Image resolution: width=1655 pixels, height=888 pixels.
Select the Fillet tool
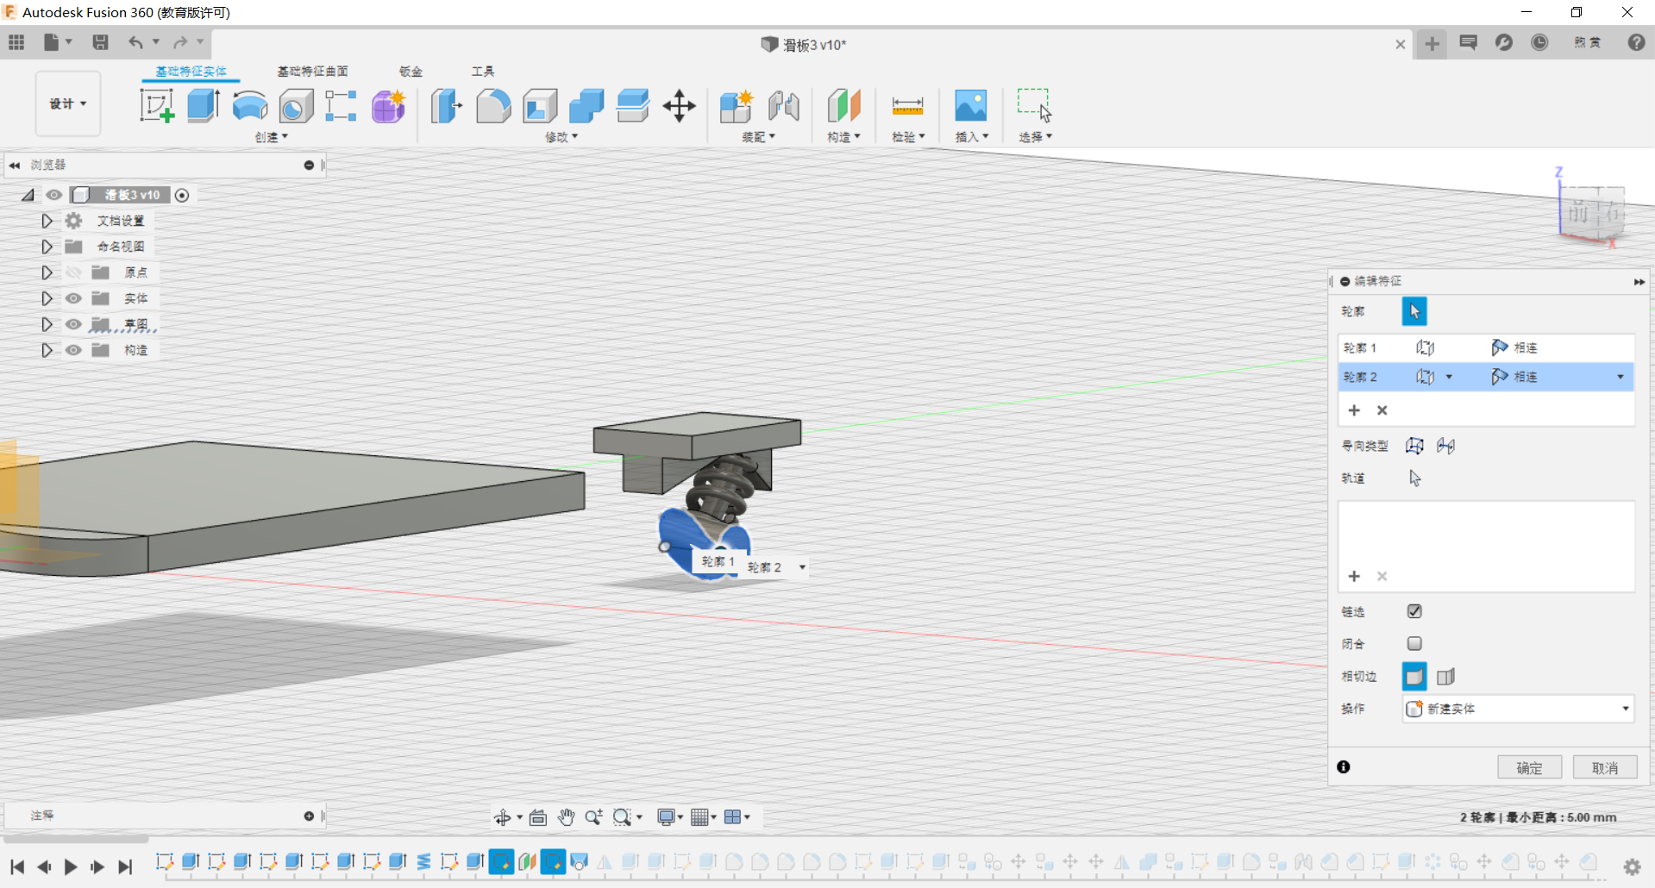coord(493,106)
